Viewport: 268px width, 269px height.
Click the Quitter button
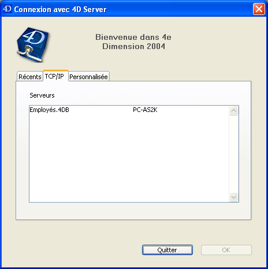167,250
